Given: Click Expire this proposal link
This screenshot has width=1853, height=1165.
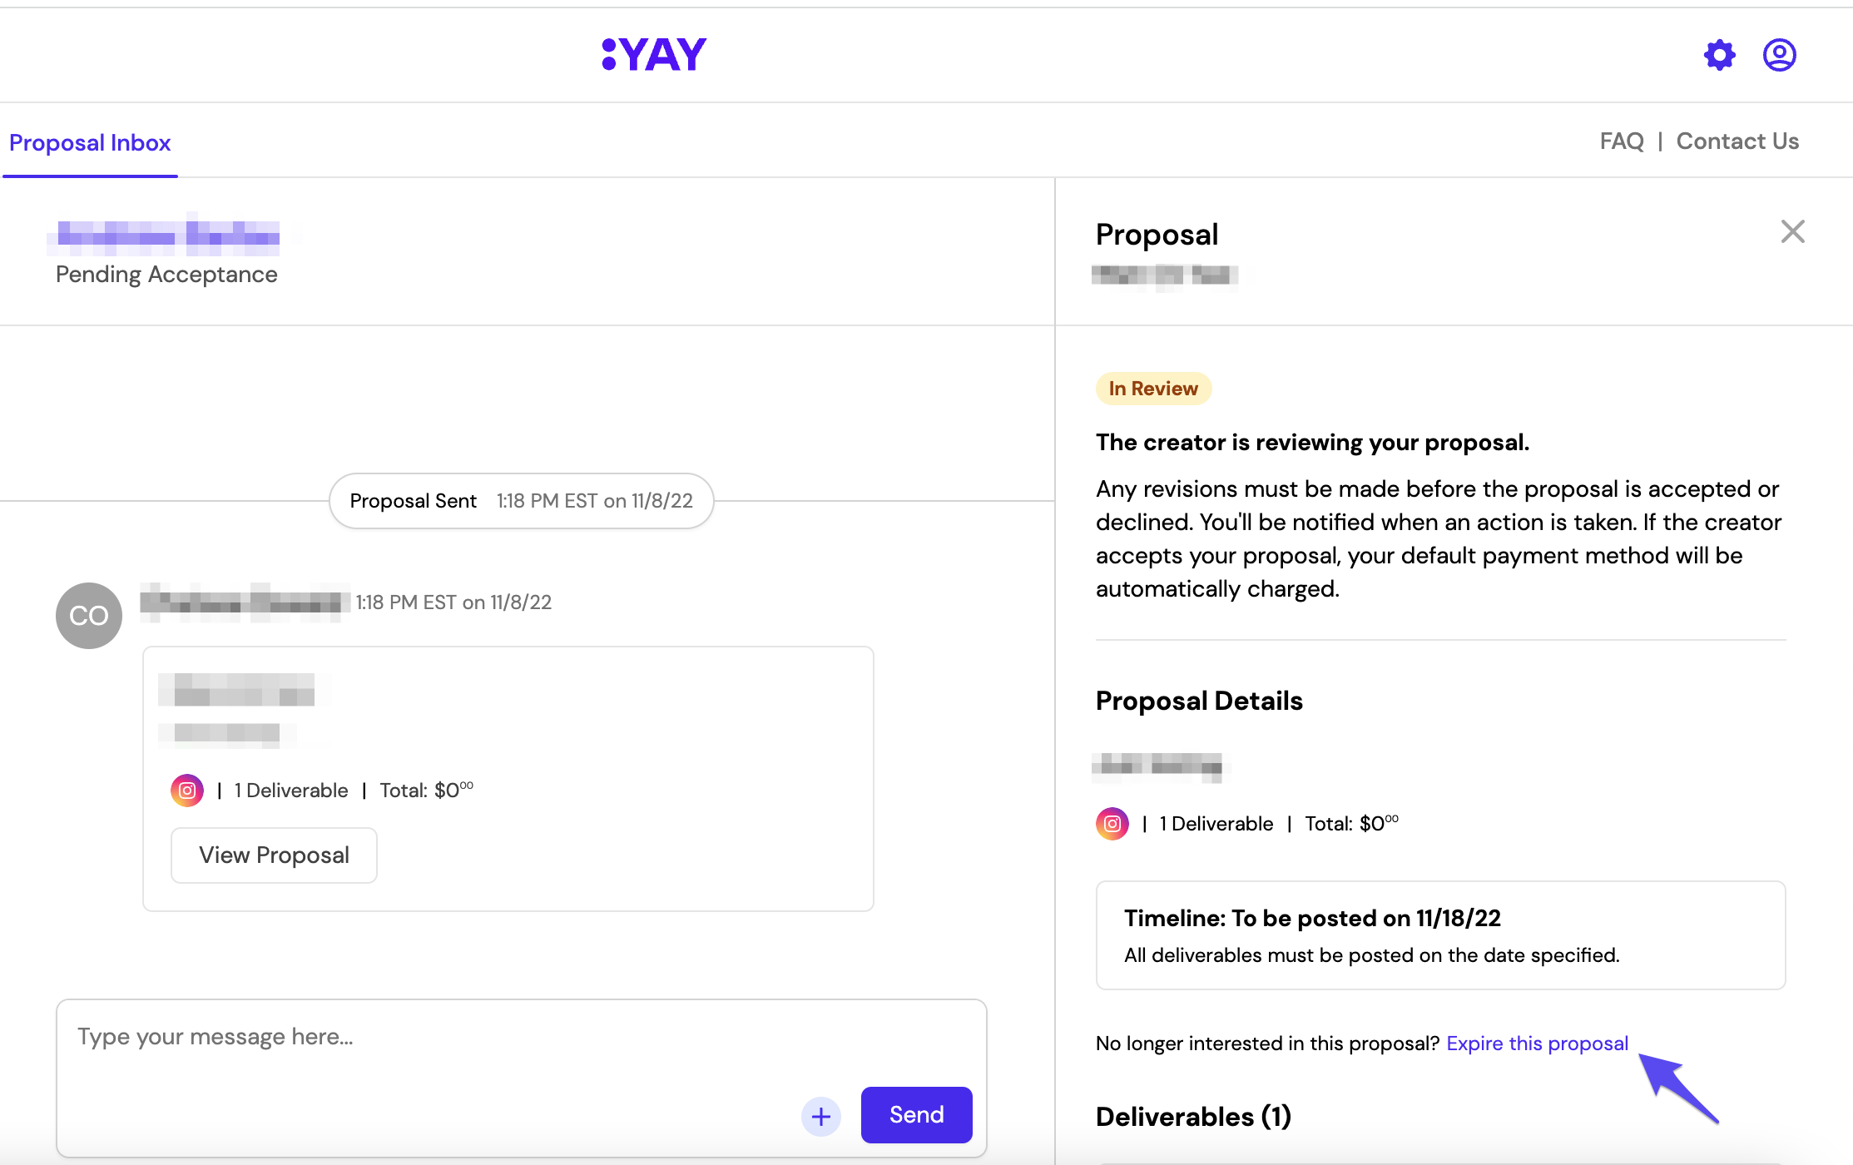Looking at the screenshot, I should 1537,1044.
